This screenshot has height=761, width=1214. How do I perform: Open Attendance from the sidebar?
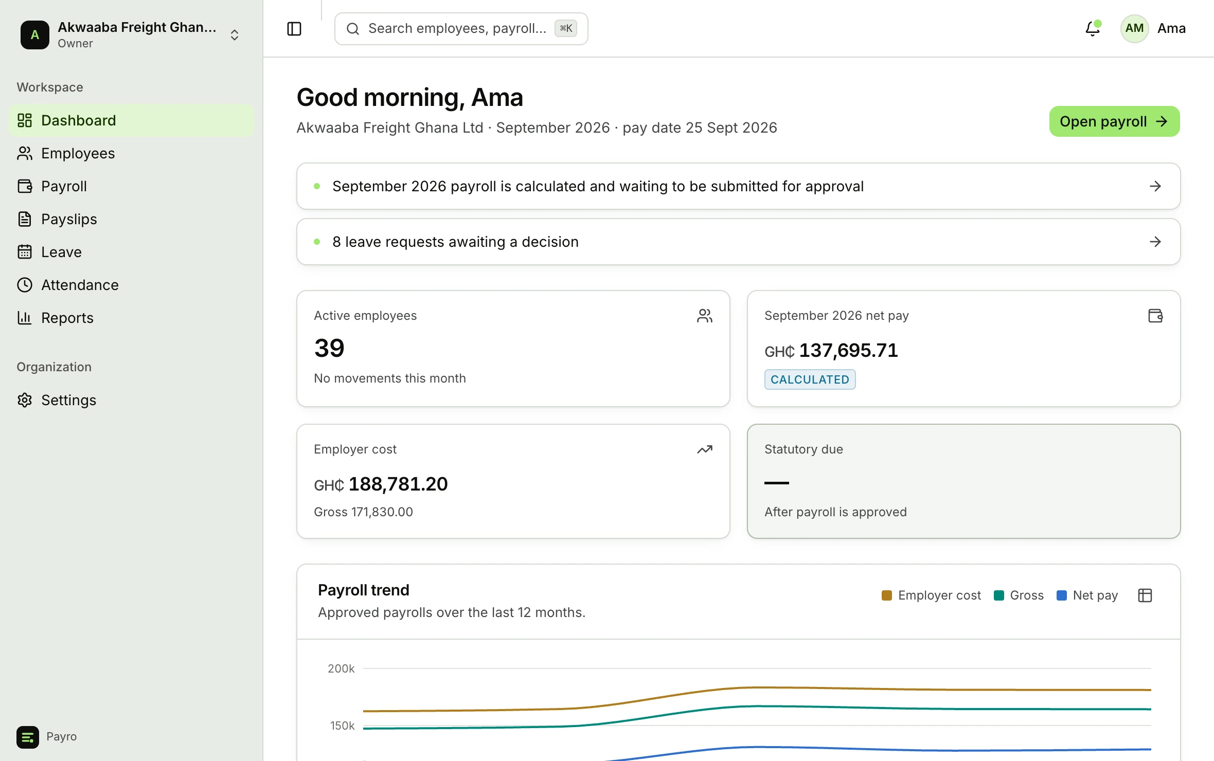point(131,285)
